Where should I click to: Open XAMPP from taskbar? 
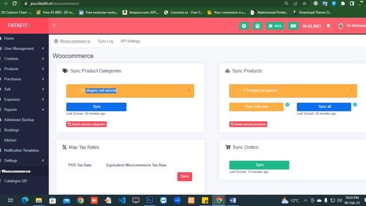pos(191,200)
